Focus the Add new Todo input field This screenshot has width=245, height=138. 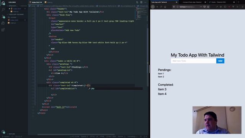point(194,61)
